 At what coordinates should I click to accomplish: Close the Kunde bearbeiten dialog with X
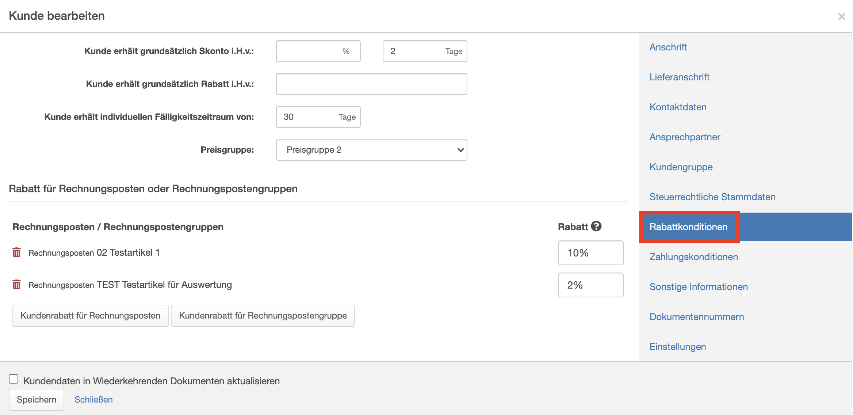pos(842,16)
